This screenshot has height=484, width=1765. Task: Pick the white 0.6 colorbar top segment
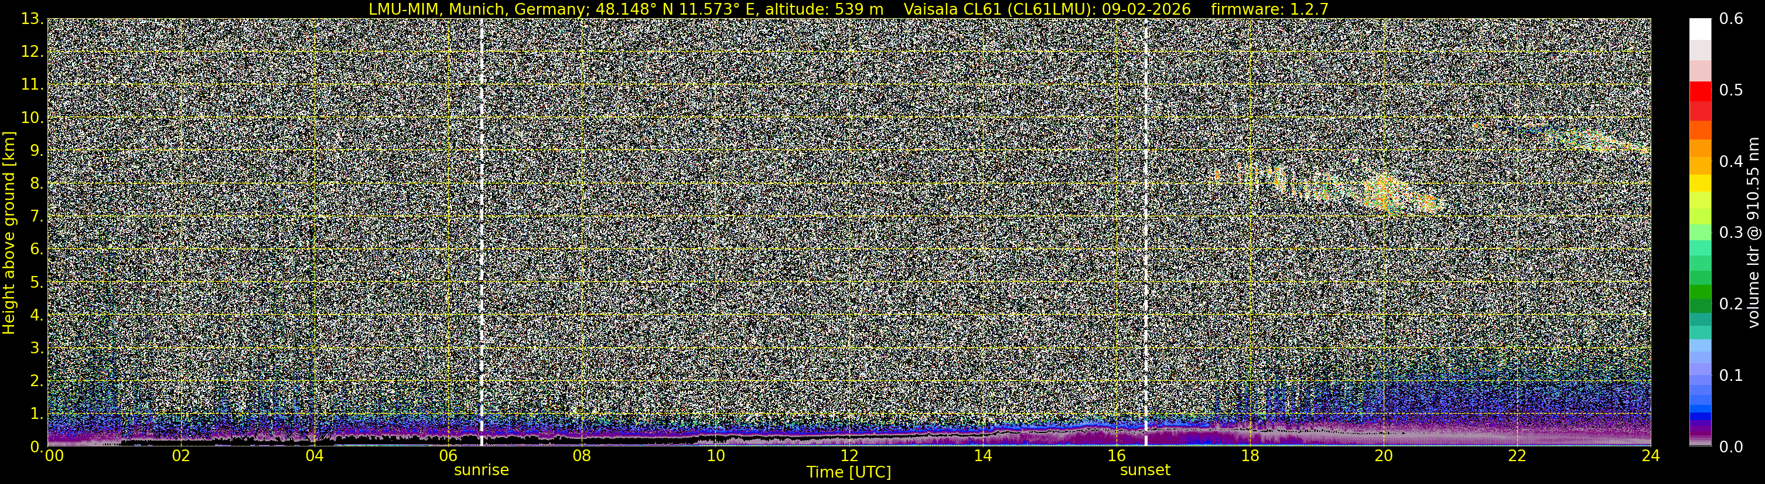point(1700,29)
